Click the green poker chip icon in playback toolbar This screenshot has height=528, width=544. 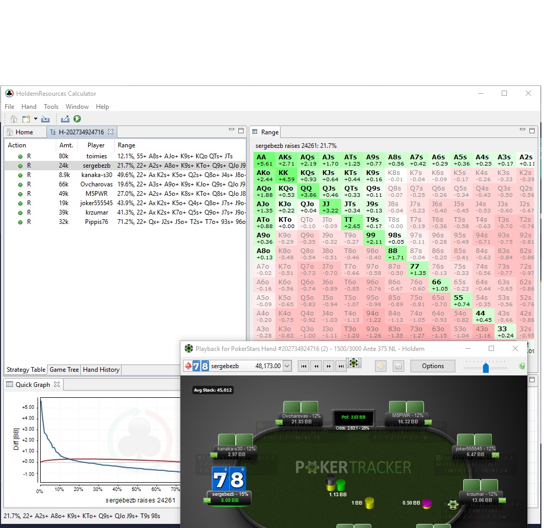[354, 363]
